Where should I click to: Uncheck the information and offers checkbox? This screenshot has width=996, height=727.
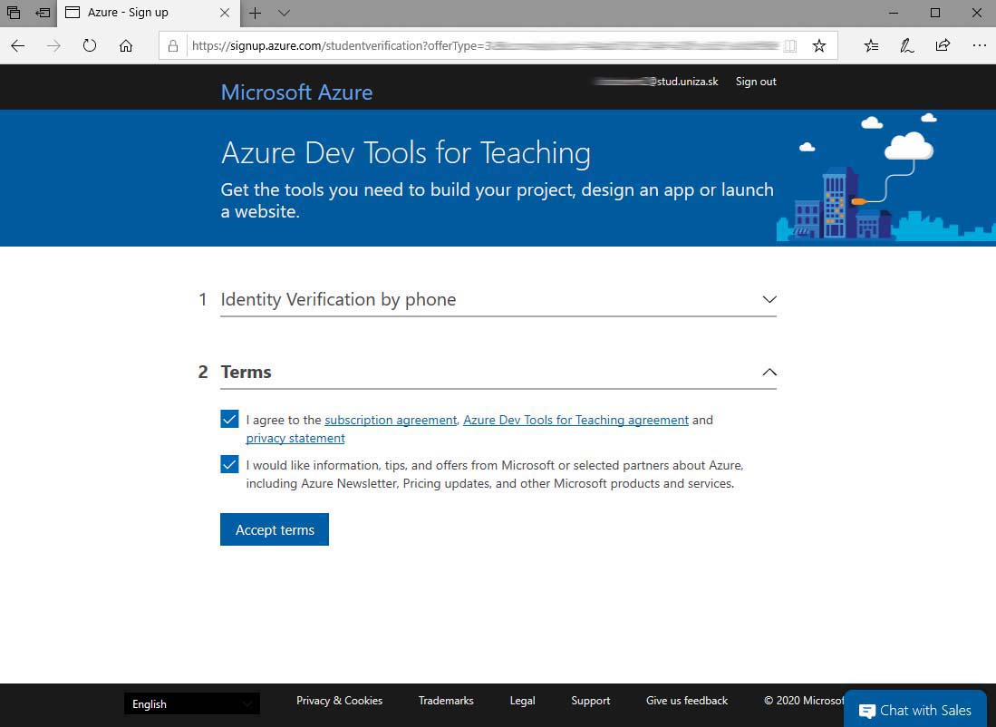click(229, 464)
